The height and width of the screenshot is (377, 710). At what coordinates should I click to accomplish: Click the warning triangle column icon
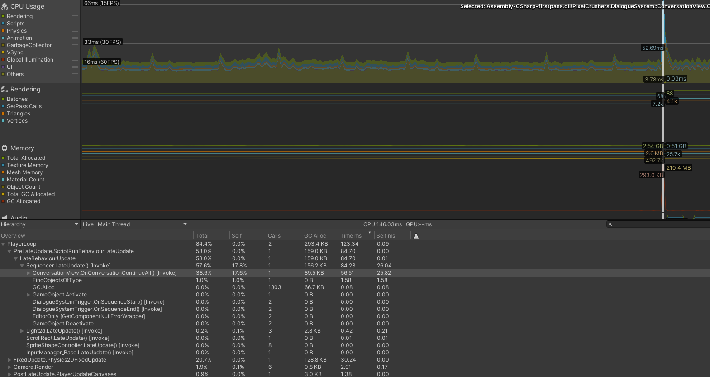pyautogui.click(x=416, y=236)
